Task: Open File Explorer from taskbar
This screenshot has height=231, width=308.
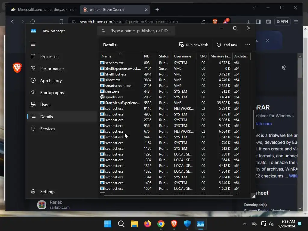Action: pos(134,224)
